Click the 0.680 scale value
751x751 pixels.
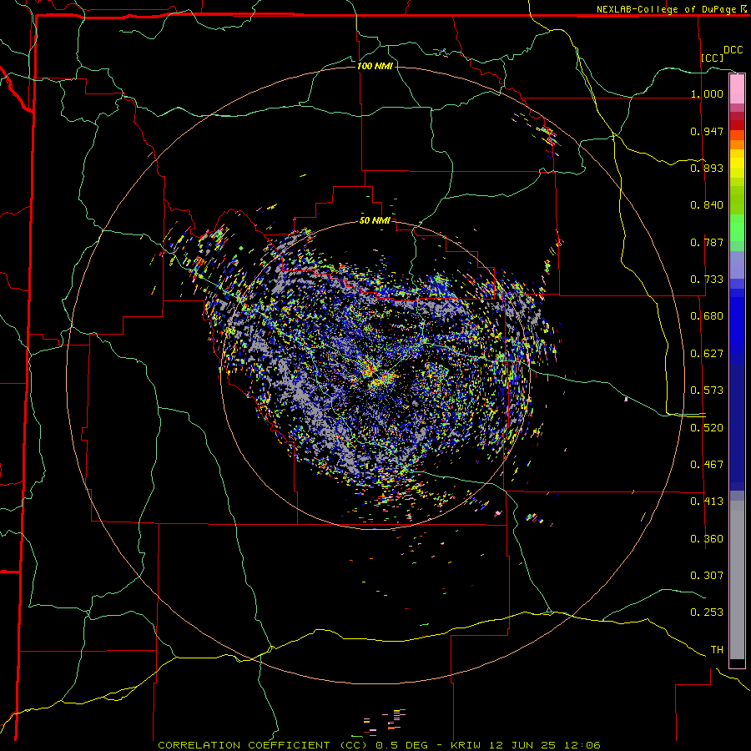[707, 316]
